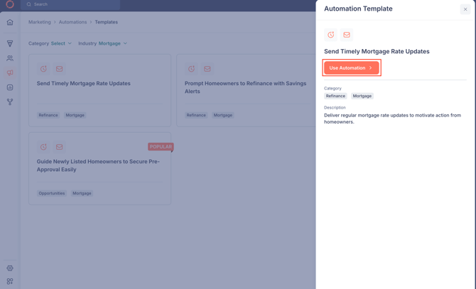Go to the contacts people icon
Viewport: 476px width, 289px height.
[x=10, y=58]
